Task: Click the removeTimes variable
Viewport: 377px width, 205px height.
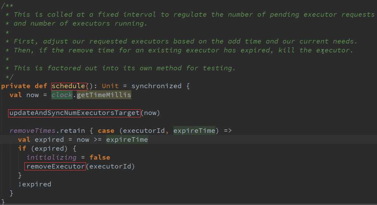Action: point(32,131)
